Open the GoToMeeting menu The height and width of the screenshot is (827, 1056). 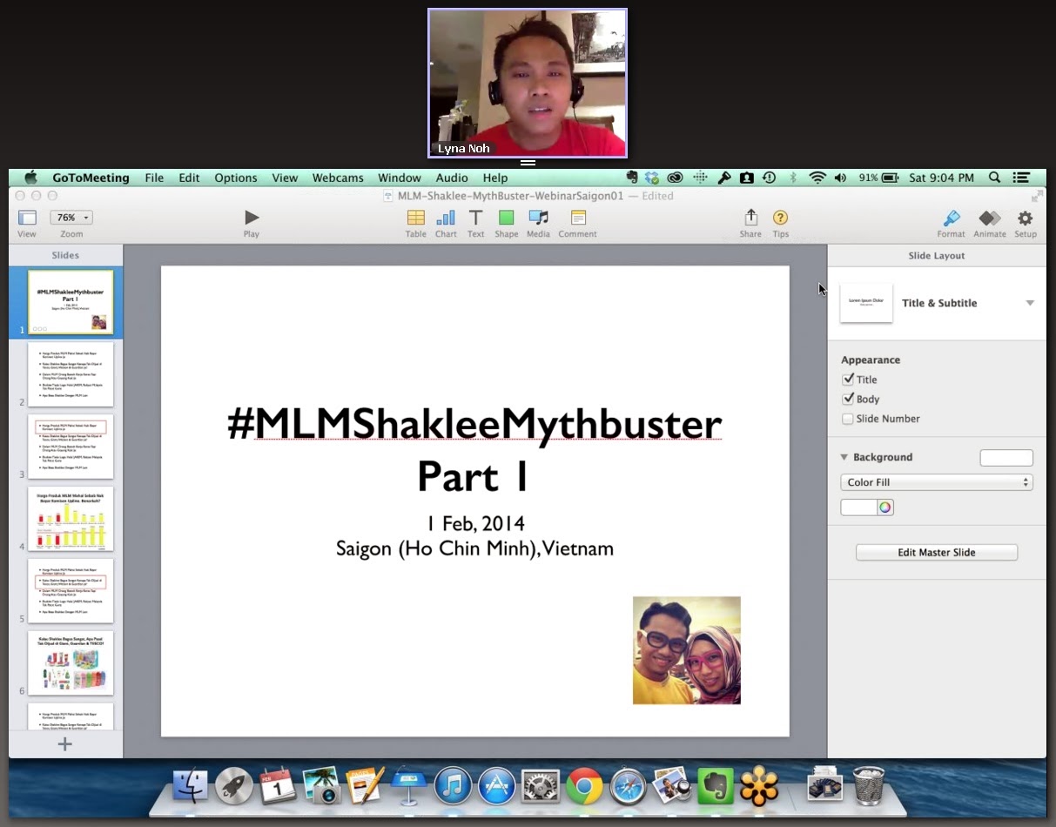[x=91, y=178]
